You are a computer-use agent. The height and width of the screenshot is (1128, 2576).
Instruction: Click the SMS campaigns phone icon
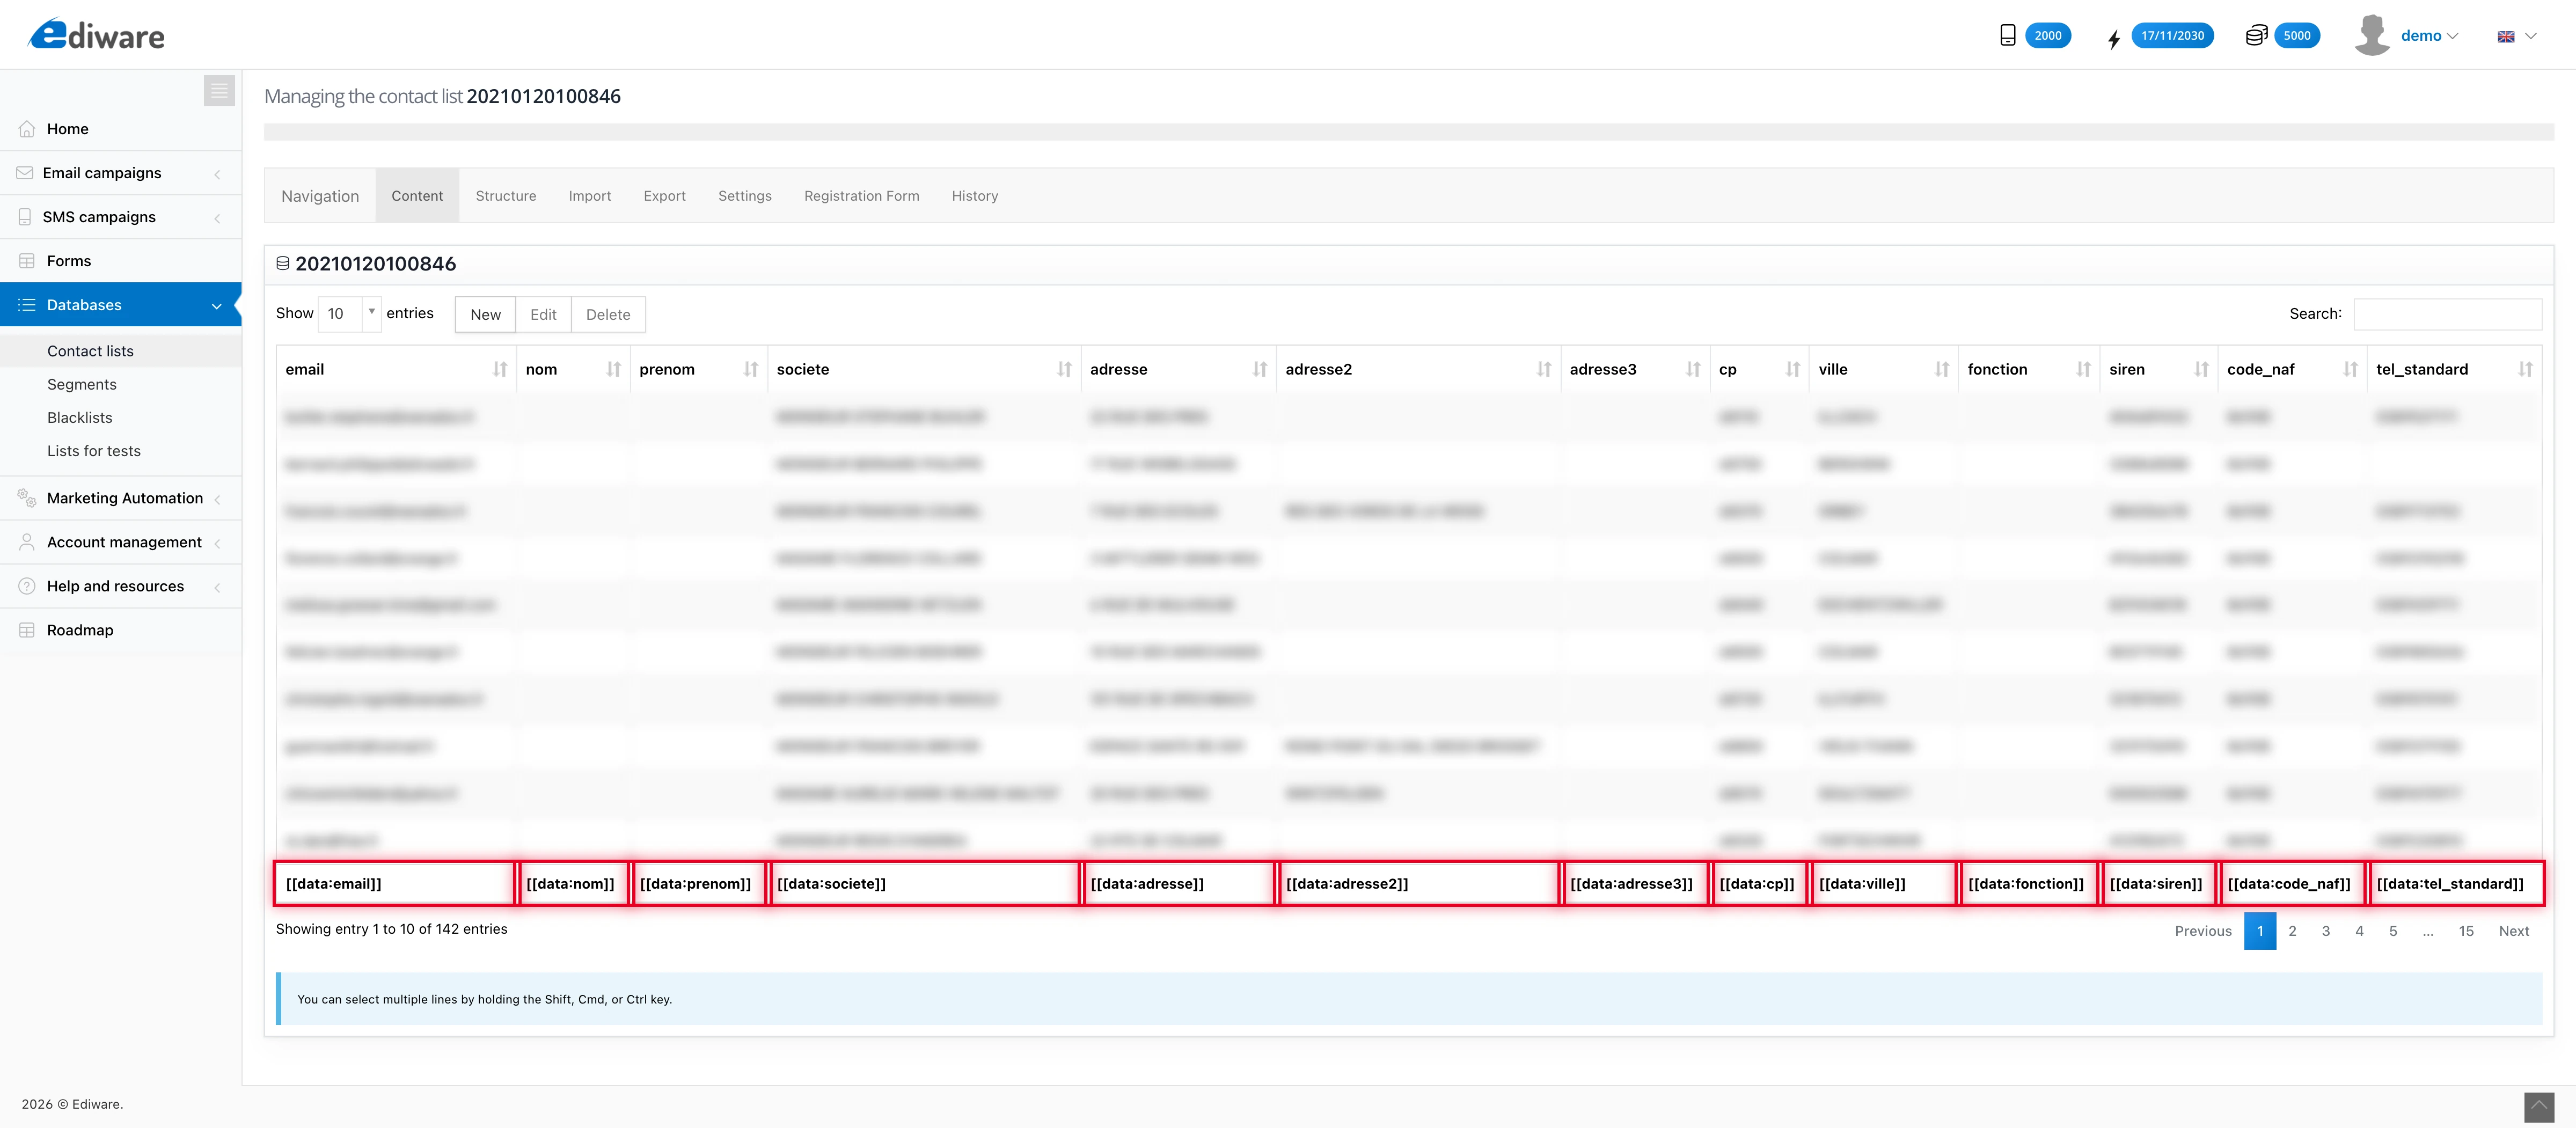coord(26,216)
